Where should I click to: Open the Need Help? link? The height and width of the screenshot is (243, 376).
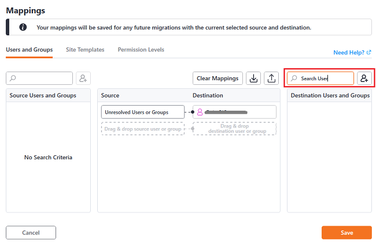point(349,53)
